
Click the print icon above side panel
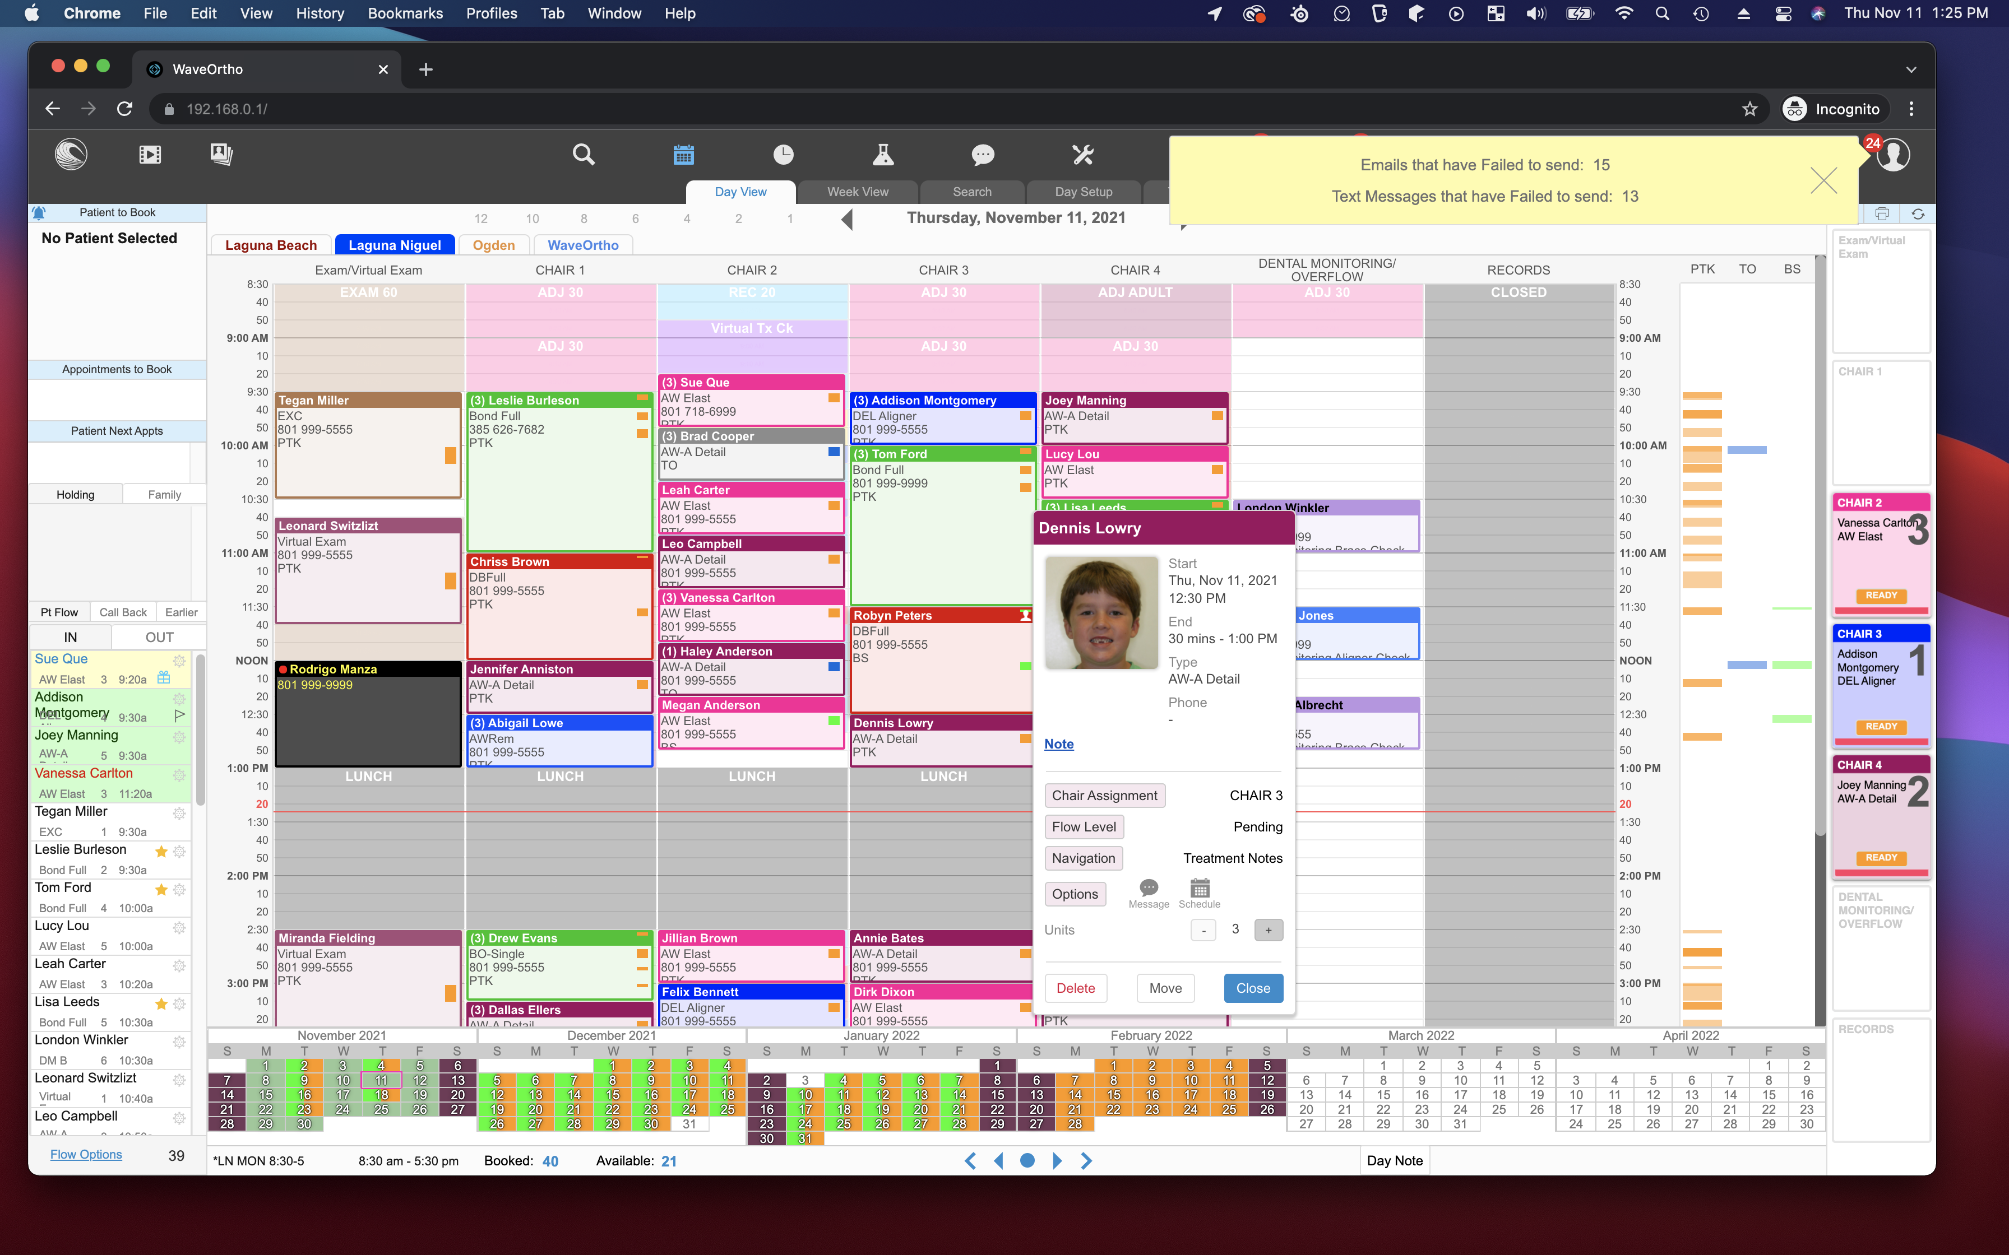1882,214
